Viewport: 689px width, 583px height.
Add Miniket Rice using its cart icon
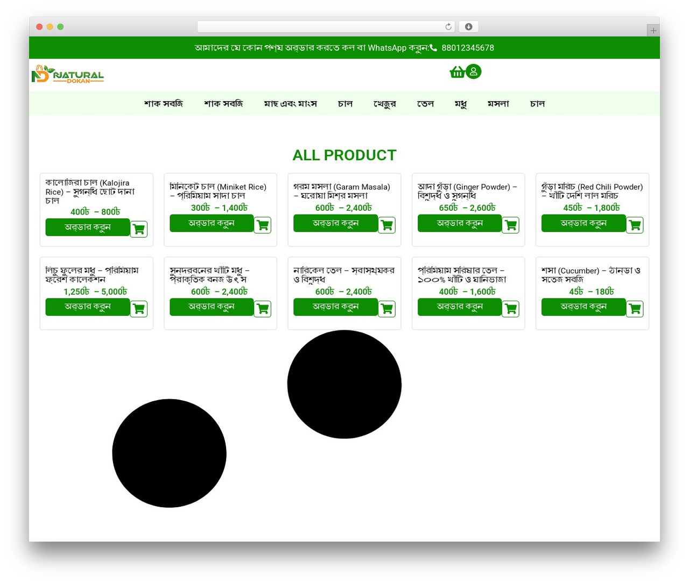coord(263,225)
